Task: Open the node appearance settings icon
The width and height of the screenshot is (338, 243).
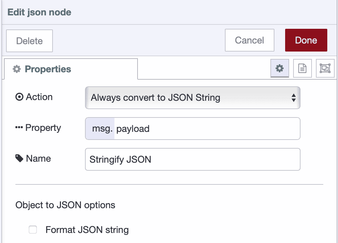Action: [325, 68]
